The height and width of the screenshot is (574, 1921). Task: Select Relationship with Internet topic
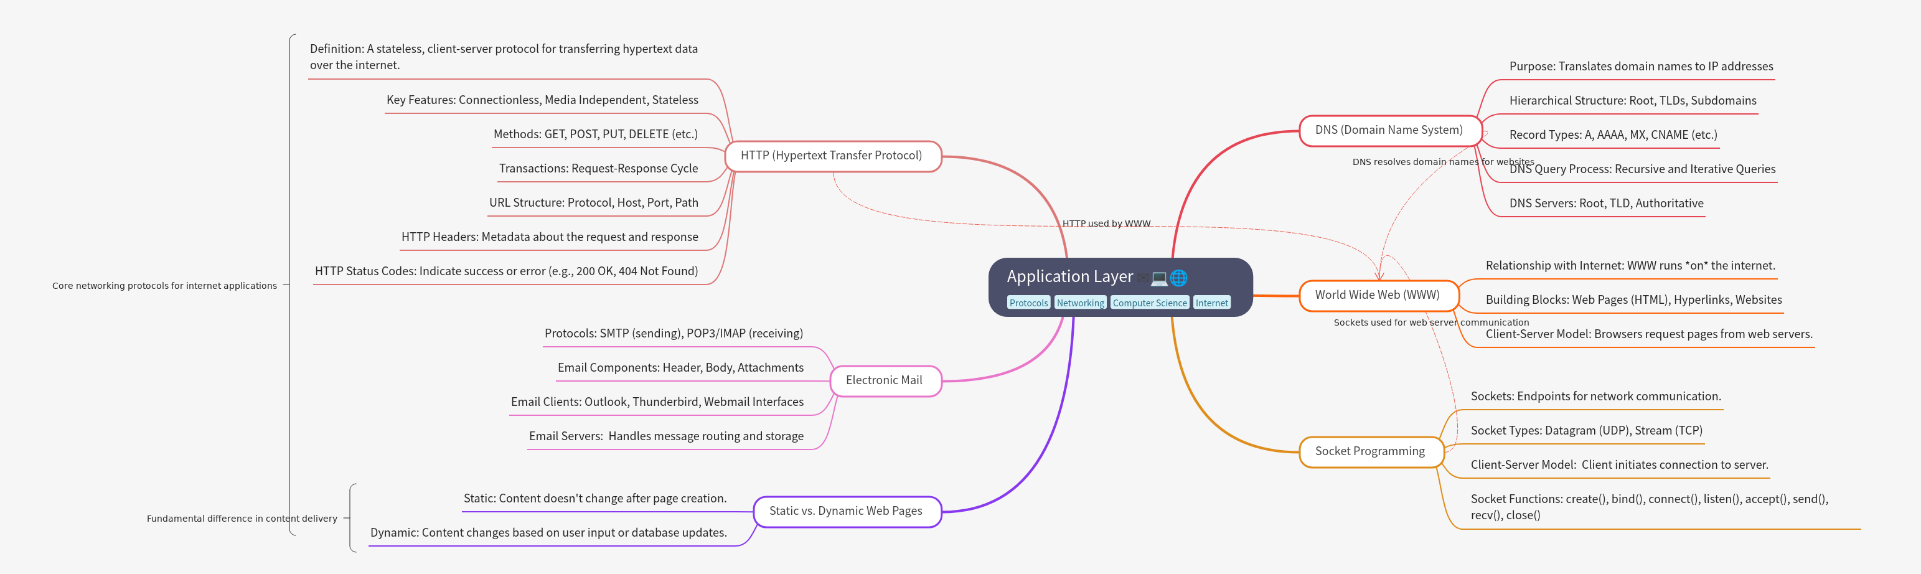pos(1630,265)
